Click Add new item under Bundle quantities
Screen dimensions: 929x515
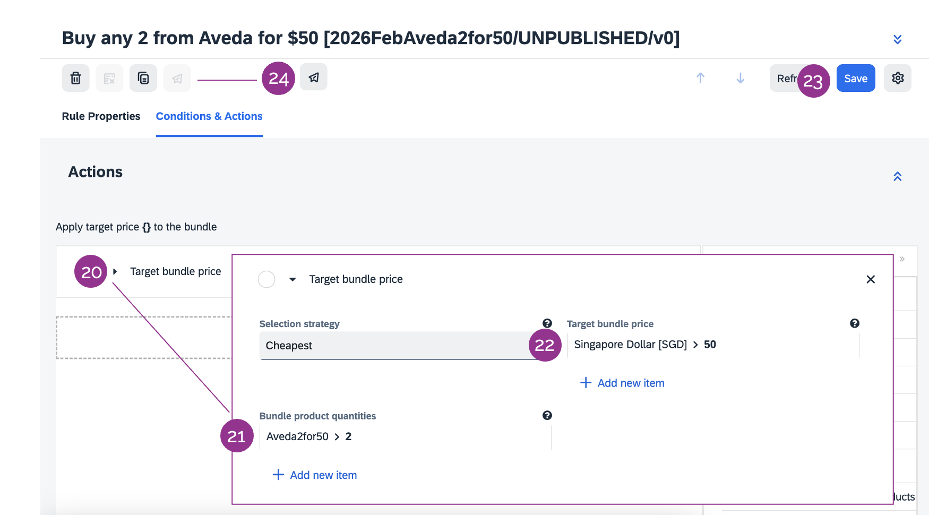click(x=315, y=475)
